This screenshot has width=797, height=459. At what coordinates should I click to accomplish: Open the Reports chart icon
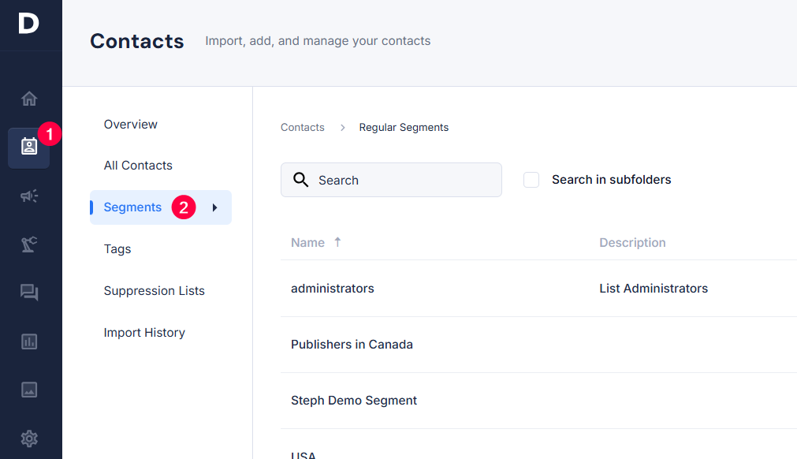tap(29, 341)
